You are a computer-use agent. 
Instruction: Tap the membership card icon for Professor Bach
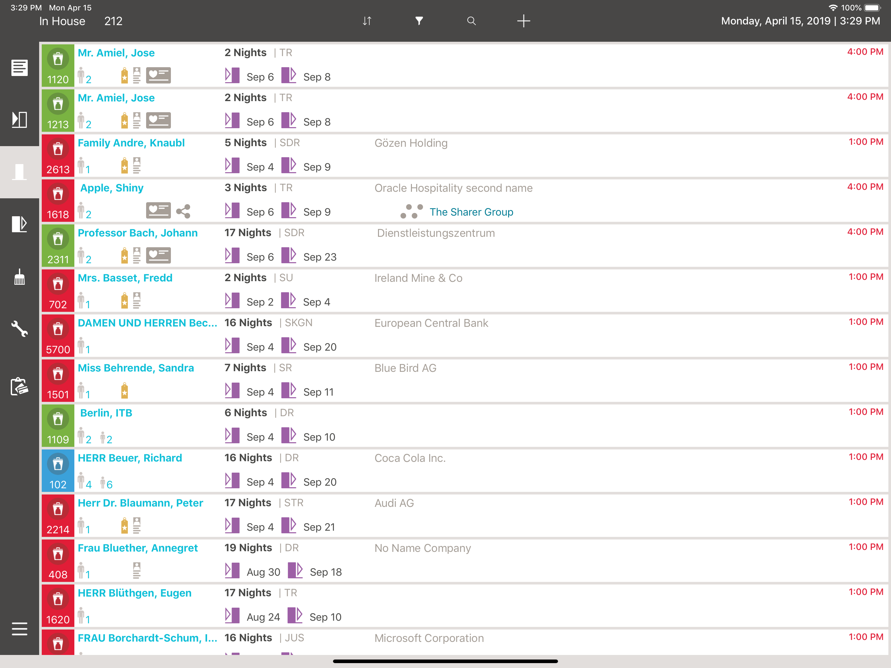click(x=158, y=255)
